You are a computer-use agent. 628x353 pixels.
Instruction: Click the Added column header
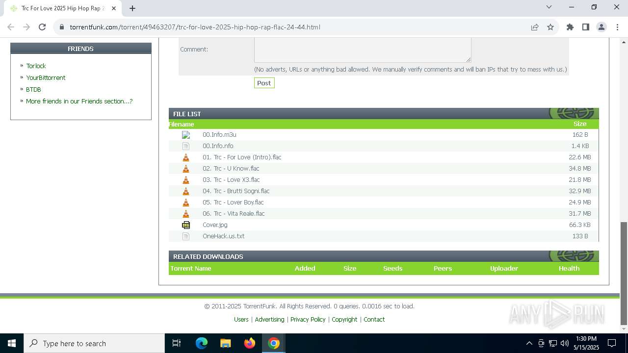tap(305, 268)
